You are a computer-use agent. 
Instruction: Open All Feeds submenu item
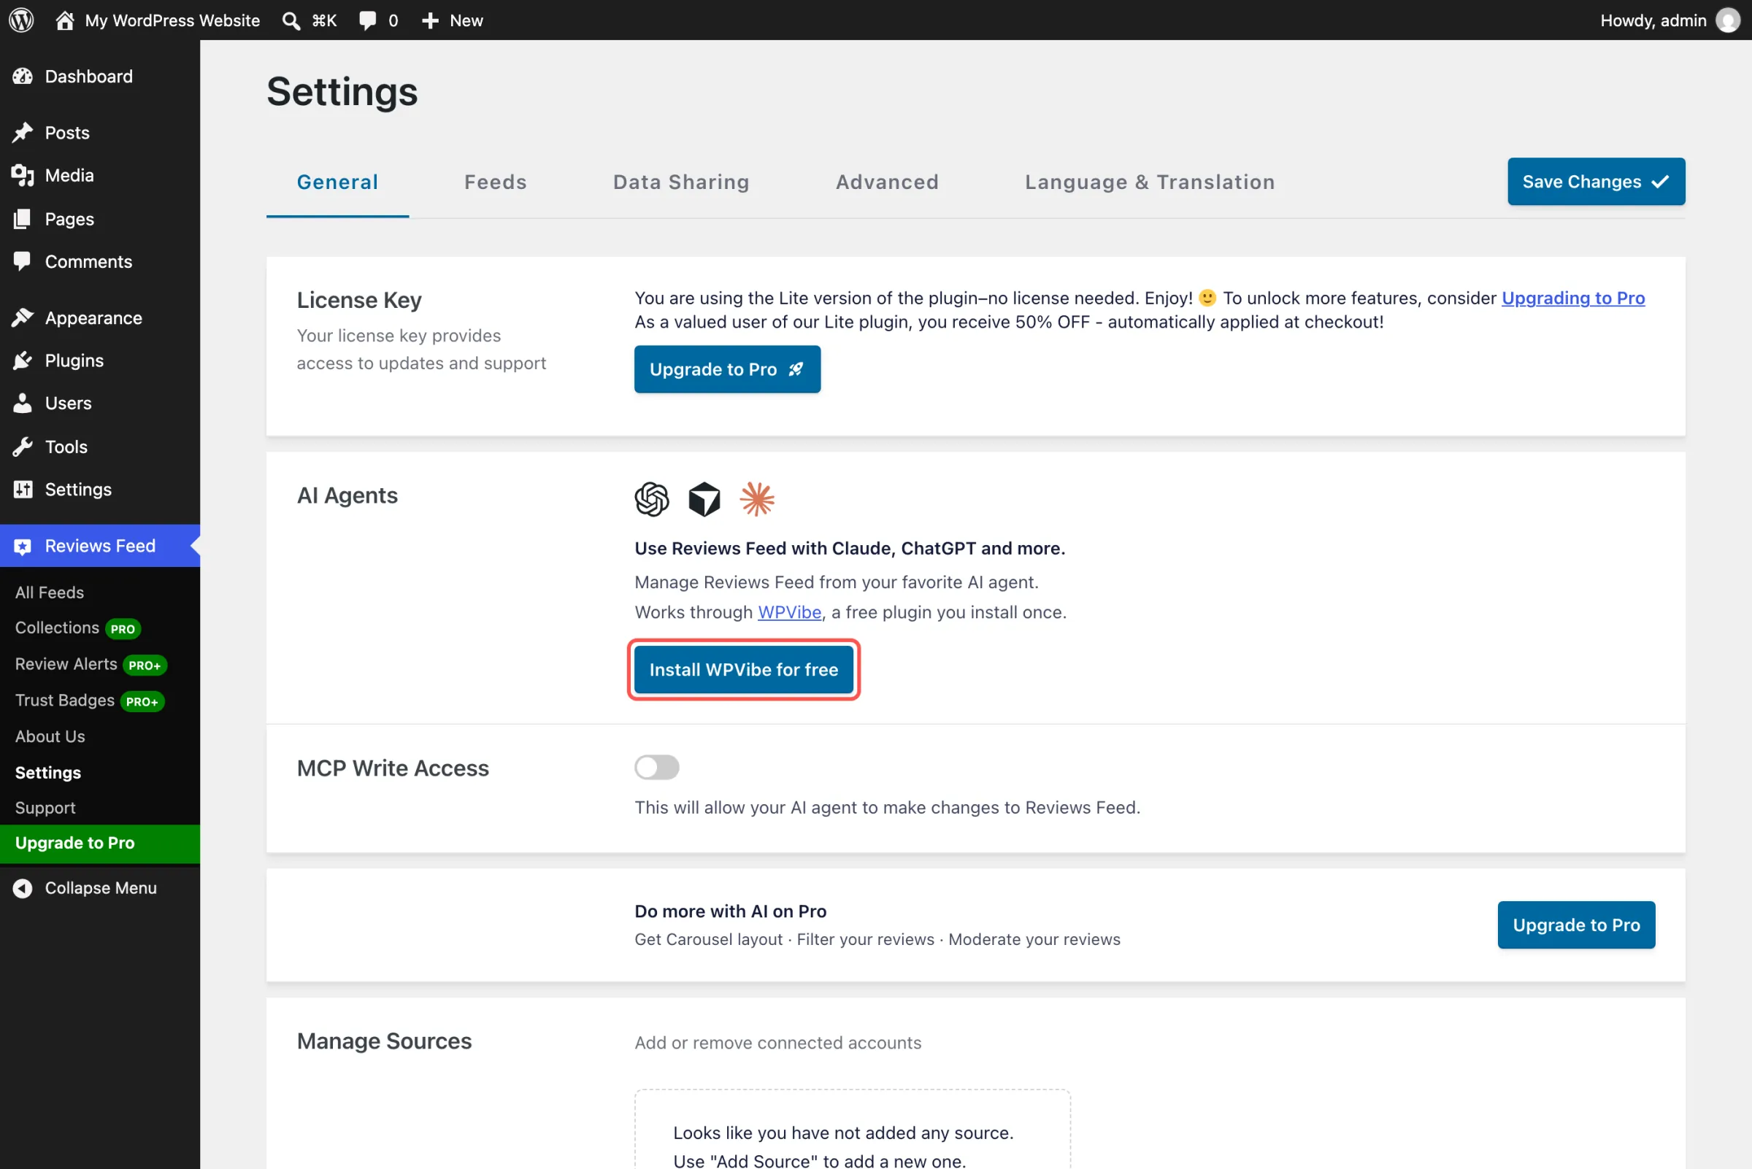coord(49,592)
